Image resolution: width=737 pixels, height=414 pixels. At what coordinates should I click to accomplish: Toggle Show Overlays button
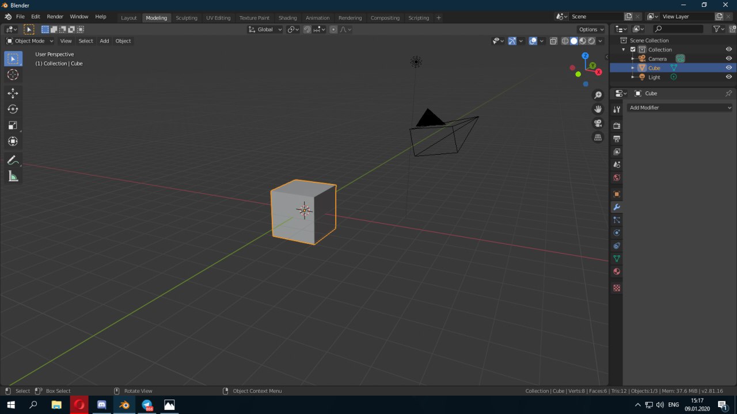(x=533, y=41)
